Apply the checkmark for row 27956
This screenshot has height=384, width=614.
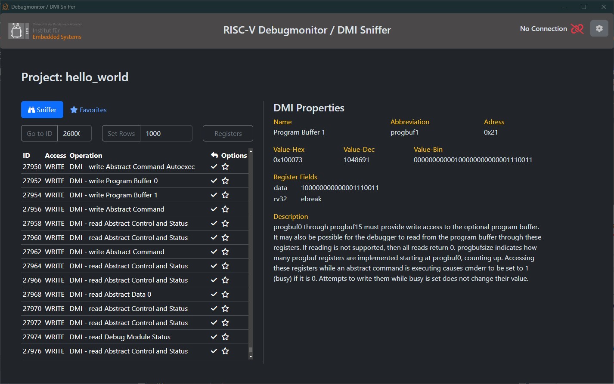pyautogui.click(x=214, y=209)
